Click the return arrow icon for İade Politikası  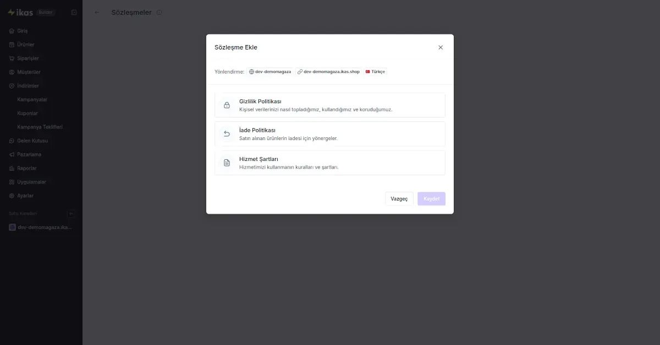pos(227,133)
